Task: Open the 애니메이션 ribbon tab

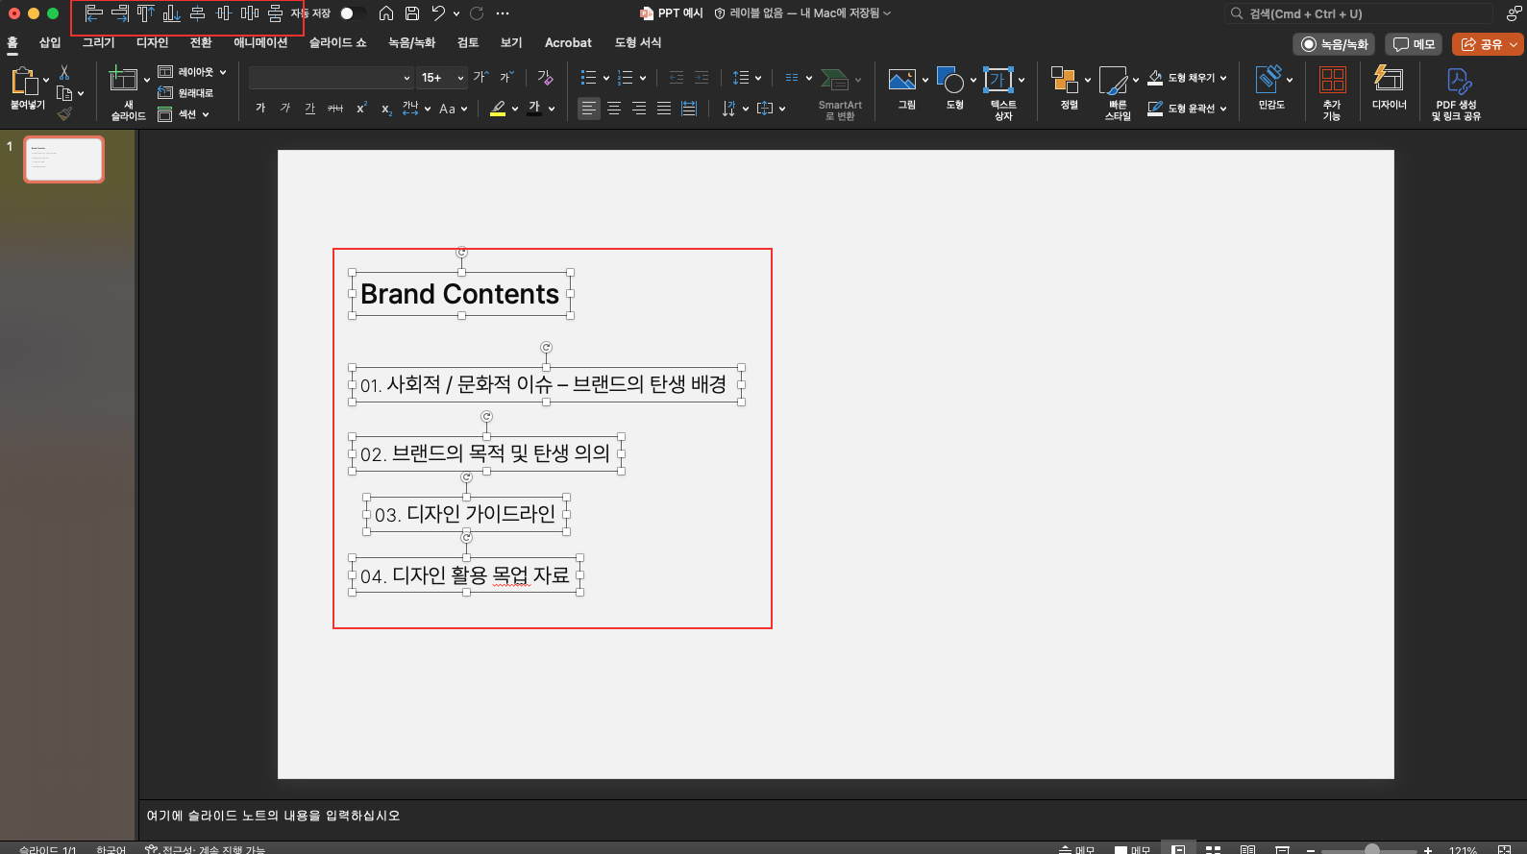Action: (260, 42)
